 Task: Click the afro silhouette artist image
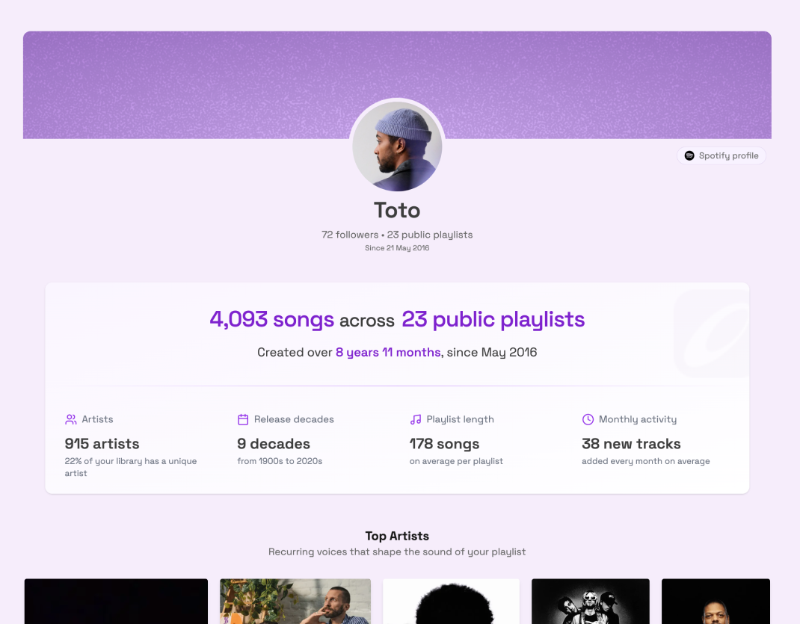(451, 602)
